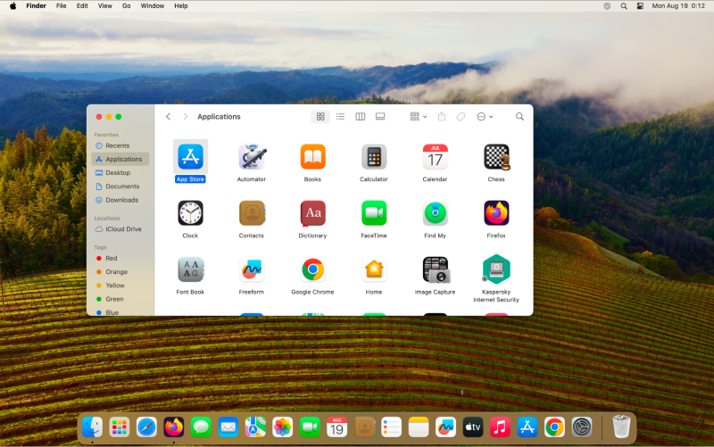The height and width of the screenshot is (447, 714).
Task: Filter by the Red tag
Action: [120, 258]
